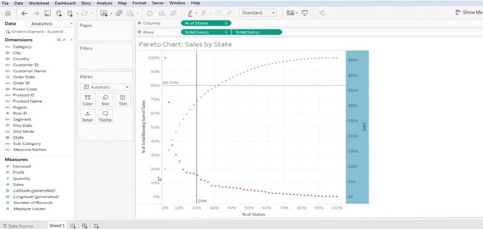Create a new worksheet from toolbar icon
483x229 pixels.
pos(104,13)
